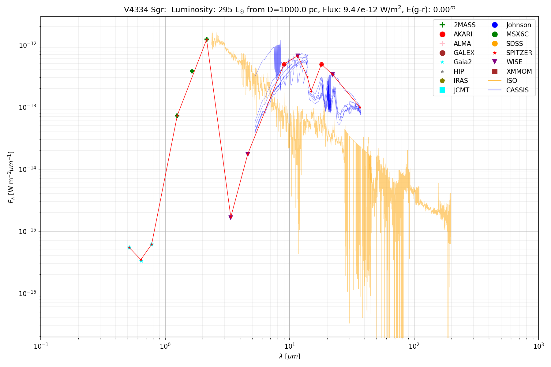This screenshot has width=551, height=367.
Task: Click the SDSS legend label text
Action: pyautogui.click(x=515, y=43)
